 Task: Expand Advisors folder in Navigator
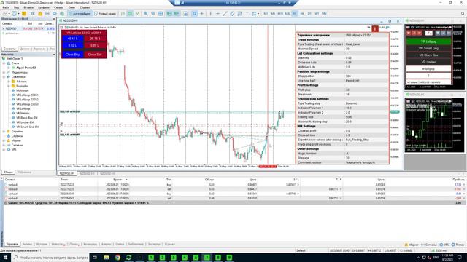pos(9,82)
